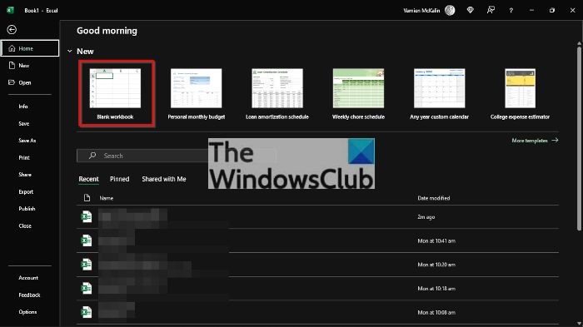Click the 'Mon at 10:08 am' date text

point(436,313)
